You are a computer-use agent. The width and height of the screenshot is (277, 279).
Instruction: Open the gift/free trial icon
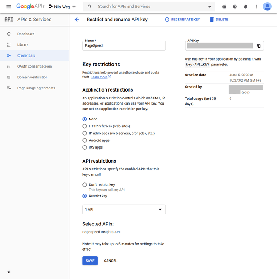click(224, 7)
